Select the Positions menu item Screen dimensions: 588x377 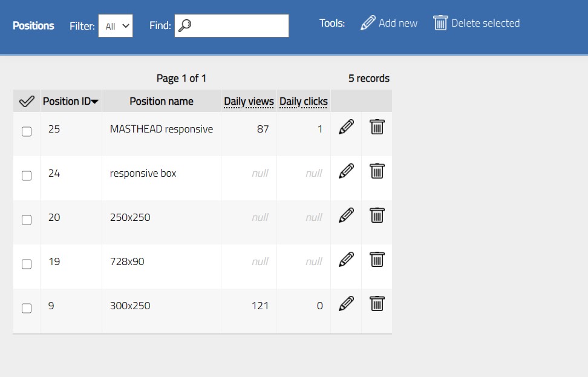pos(33,25)
